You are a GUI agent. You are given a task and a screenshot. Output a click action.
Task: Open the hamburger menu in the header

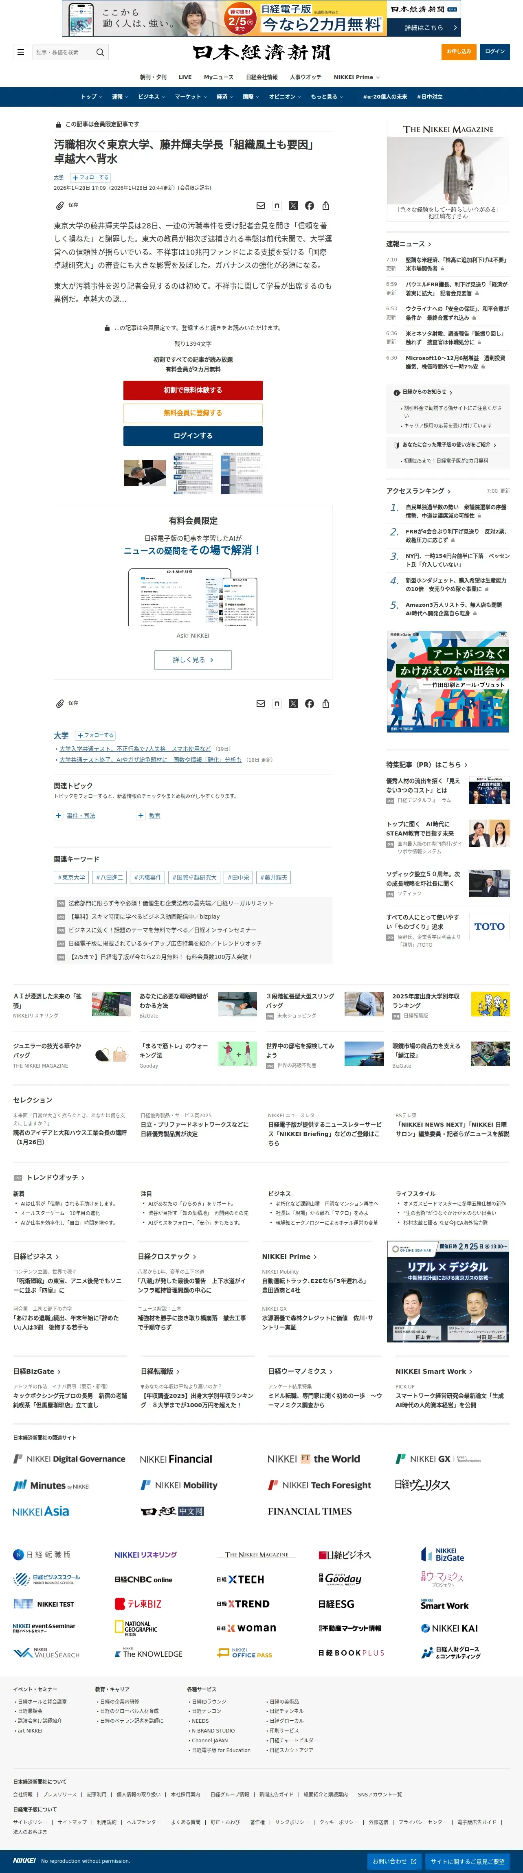[20, 53]
